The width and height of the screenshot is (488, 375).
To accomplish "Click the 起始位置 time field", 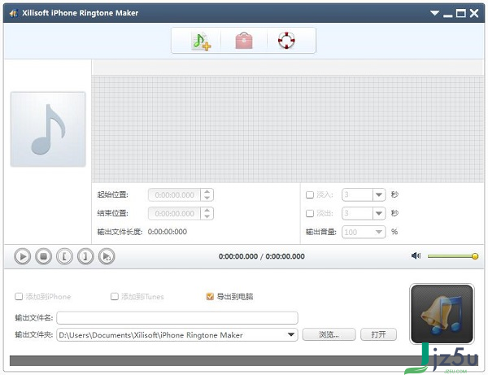I will point(175,195).
